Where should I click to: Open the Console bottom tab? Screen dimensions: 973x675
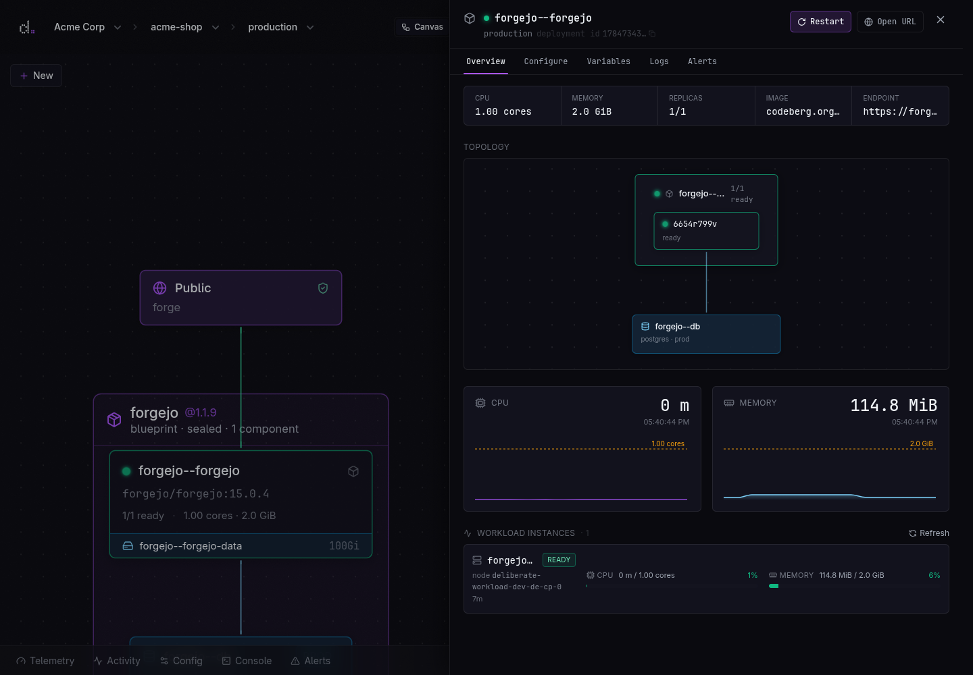click(x=247, y=661)
